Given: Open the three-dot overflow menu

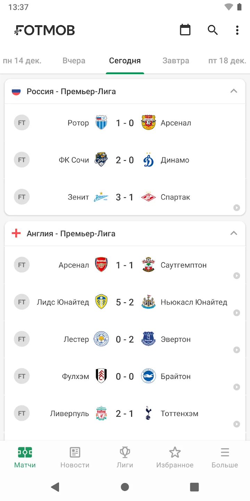Looking at the screenshot, I should tap(237, 30).
